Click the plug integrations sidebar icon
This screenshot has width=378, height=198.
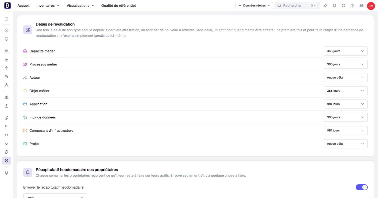tap(6, 144)
